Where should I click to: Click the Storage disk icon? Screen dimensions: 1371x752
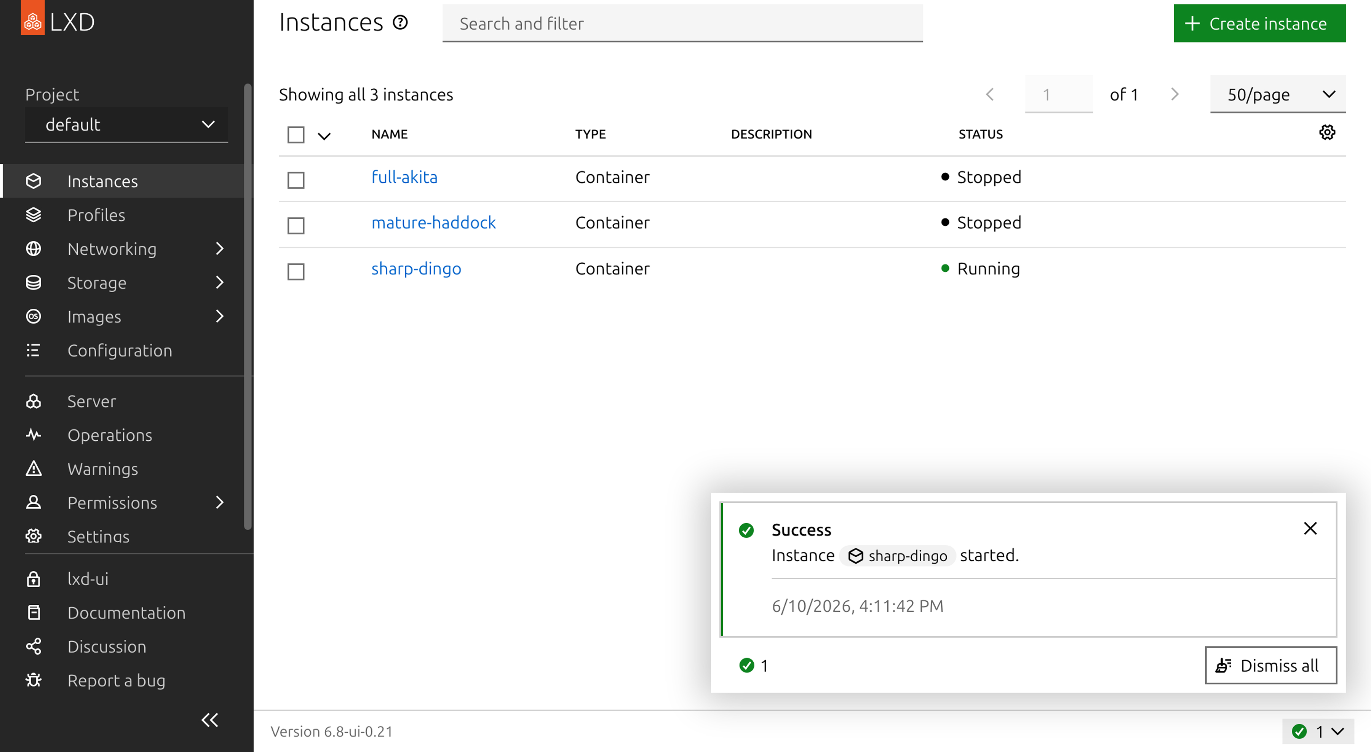click(x=34, y=282)
